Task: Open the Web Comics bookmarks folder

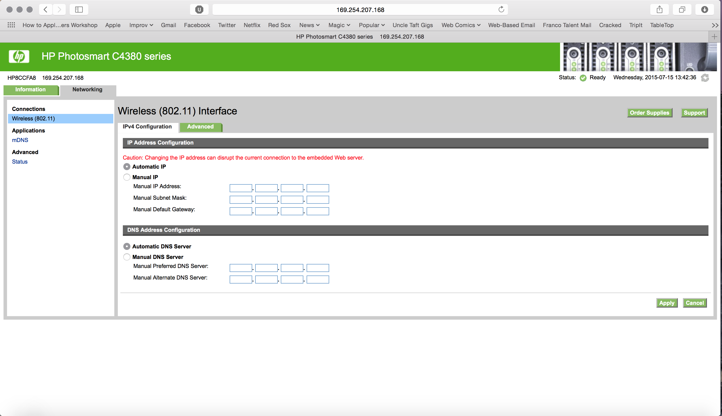Action: pos(461,25)
